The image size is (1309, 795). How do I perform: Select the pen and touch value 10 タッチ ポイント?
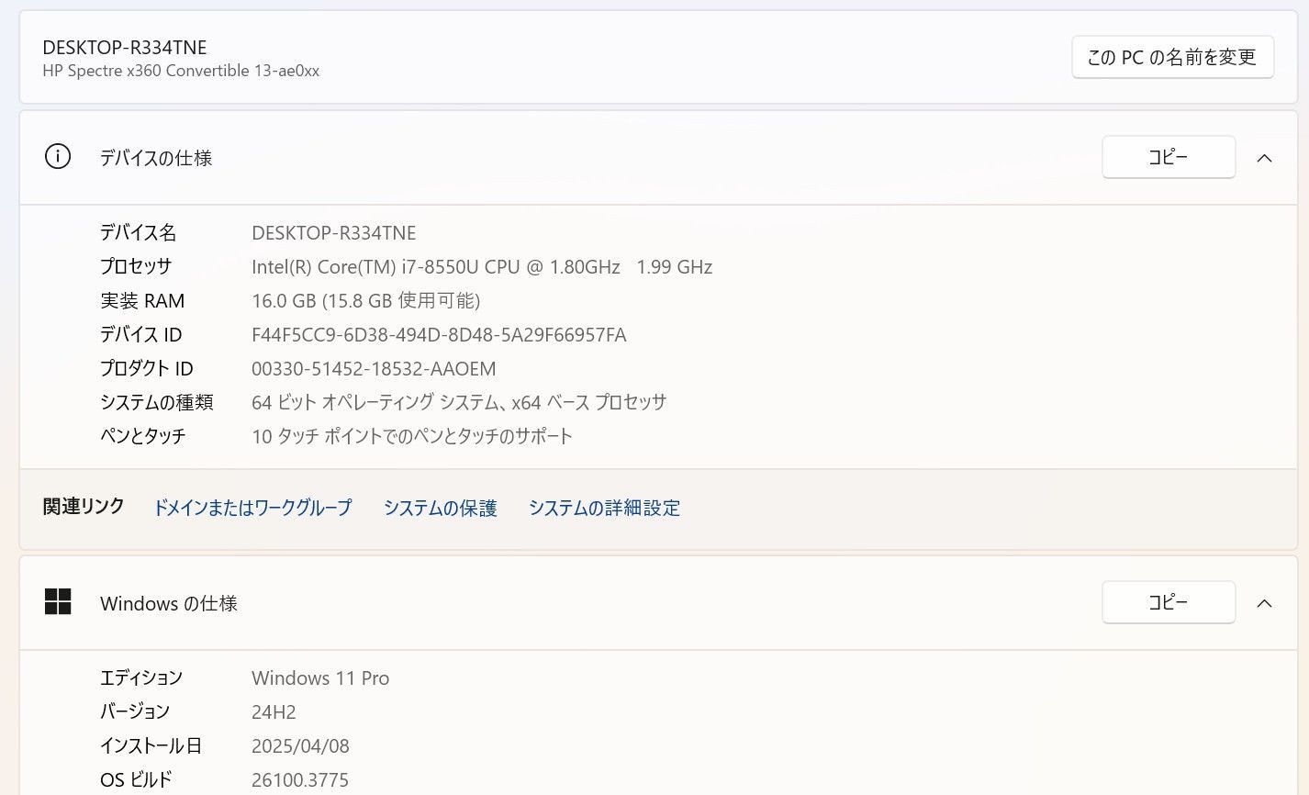[412, 436]
